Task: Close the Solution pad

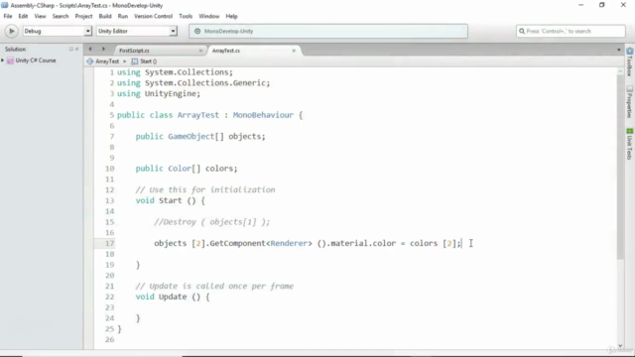Action: [x=77, y=49]
